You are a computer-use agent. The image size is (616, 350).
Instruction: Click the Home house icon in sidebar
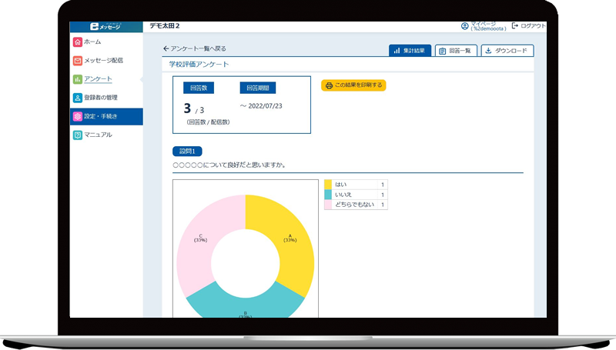pos(77,42)
